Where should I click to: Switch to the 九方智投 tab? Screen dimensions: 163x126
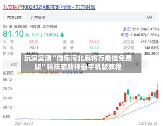click(38, 18)
